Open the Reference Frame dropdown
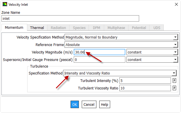 (x=121, y=45)
